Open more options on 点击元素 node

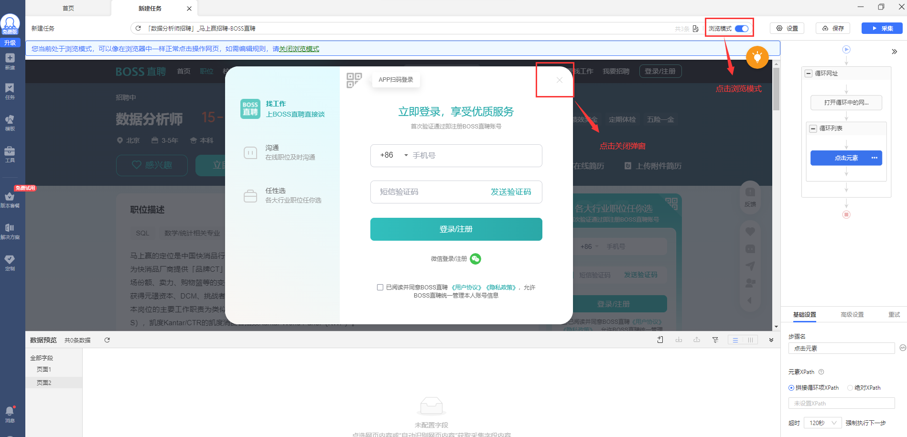(874, 158)
